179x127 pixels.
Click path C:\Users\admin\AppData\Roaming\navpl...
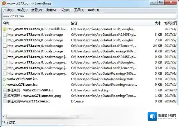pyautogui.click(x=104, y=85)
